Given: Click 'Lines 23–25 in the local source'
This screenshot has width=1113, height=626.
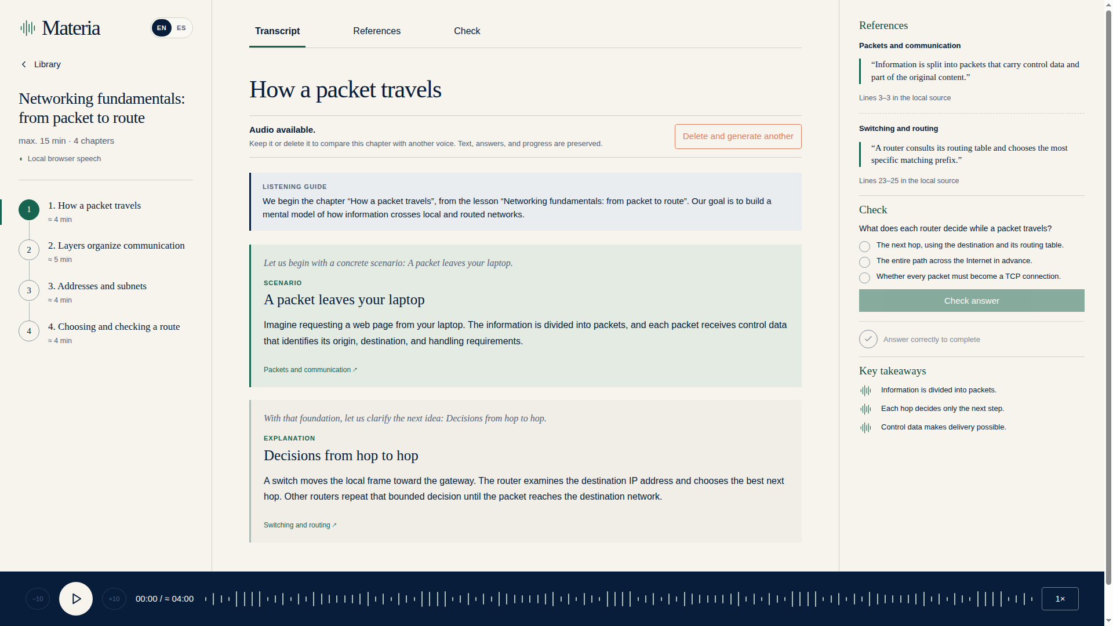Looking at the screenshot, I should (909, 181).
